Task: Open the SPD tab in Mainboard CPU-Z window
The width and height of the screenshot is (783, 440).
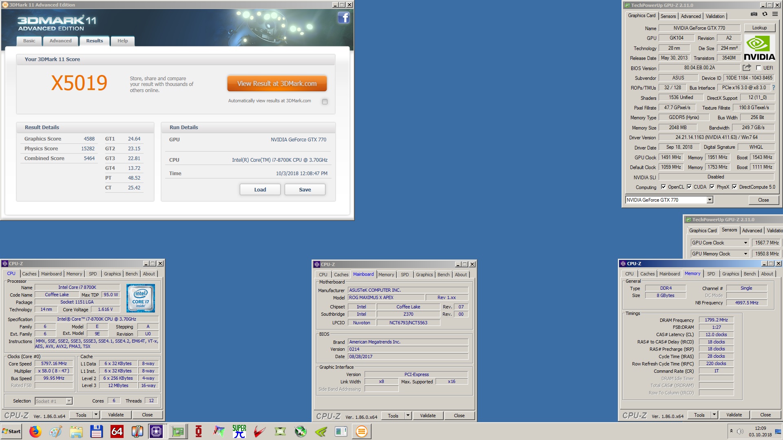Action: point(405,275)
